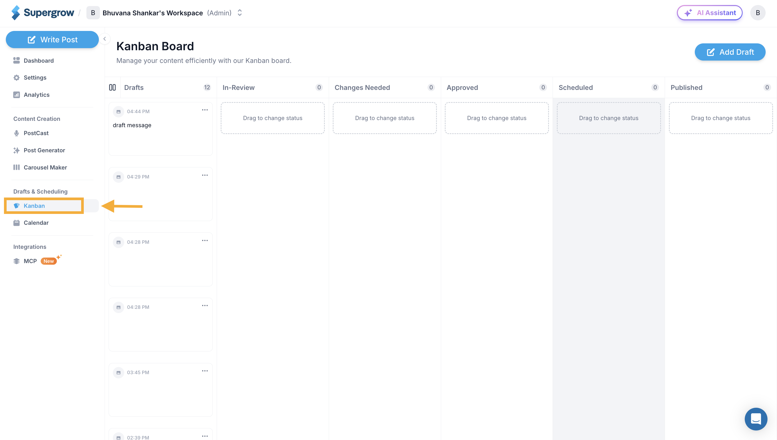Open the workspace switcher chevrons
The height and width of the screenshot is (440, 777).
click(x=239, y=13)
